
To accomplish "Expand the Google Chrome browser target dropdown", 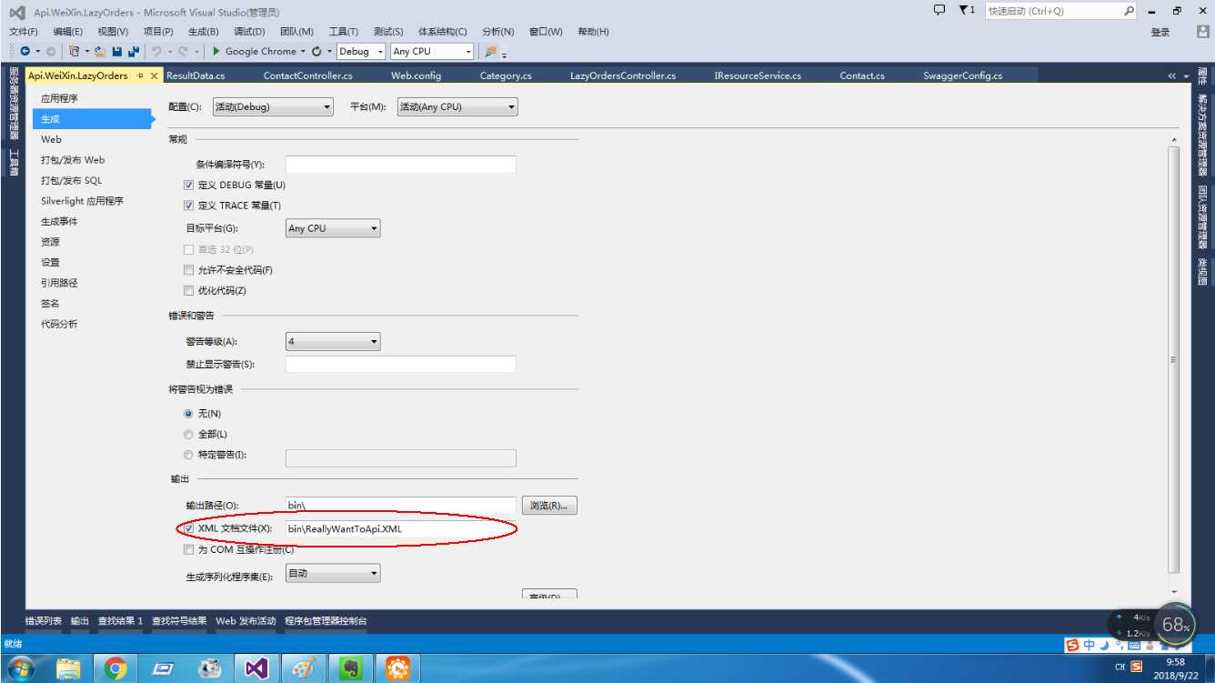I will point(303,52).
